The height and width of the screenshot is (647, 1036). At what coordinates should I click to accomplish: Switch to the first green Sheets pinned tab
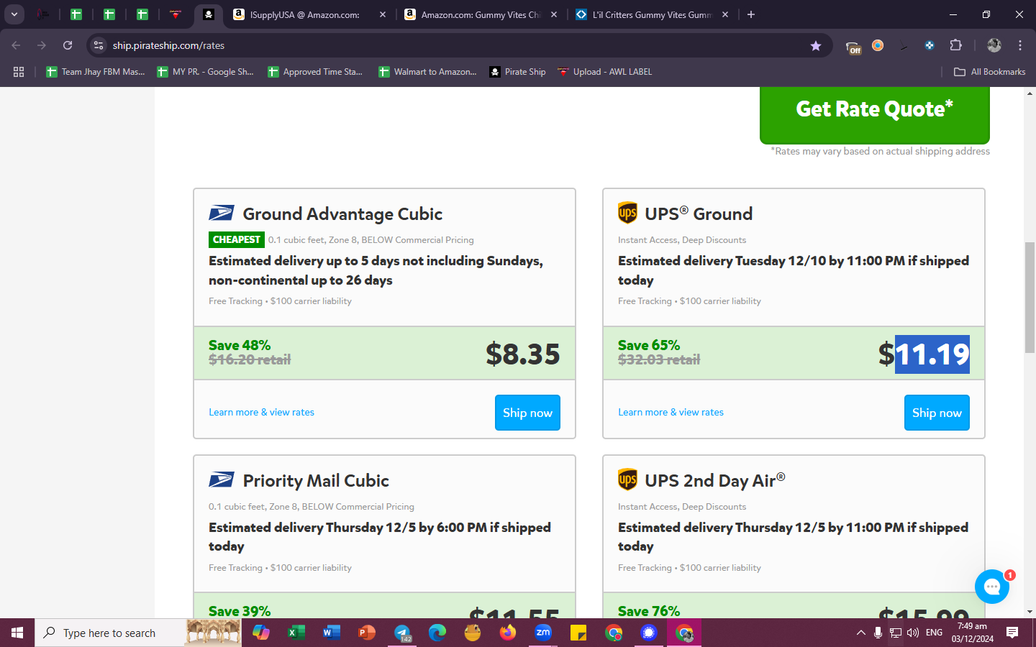coord(76,14)
